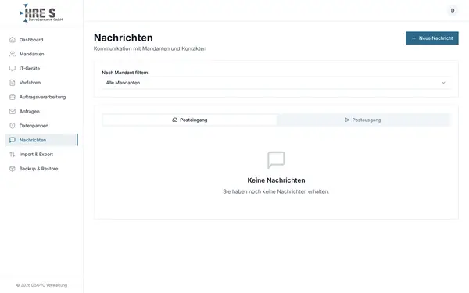Click the HRE S company logo
Viewport: 469px width, 293px height.
click(41, 13)
